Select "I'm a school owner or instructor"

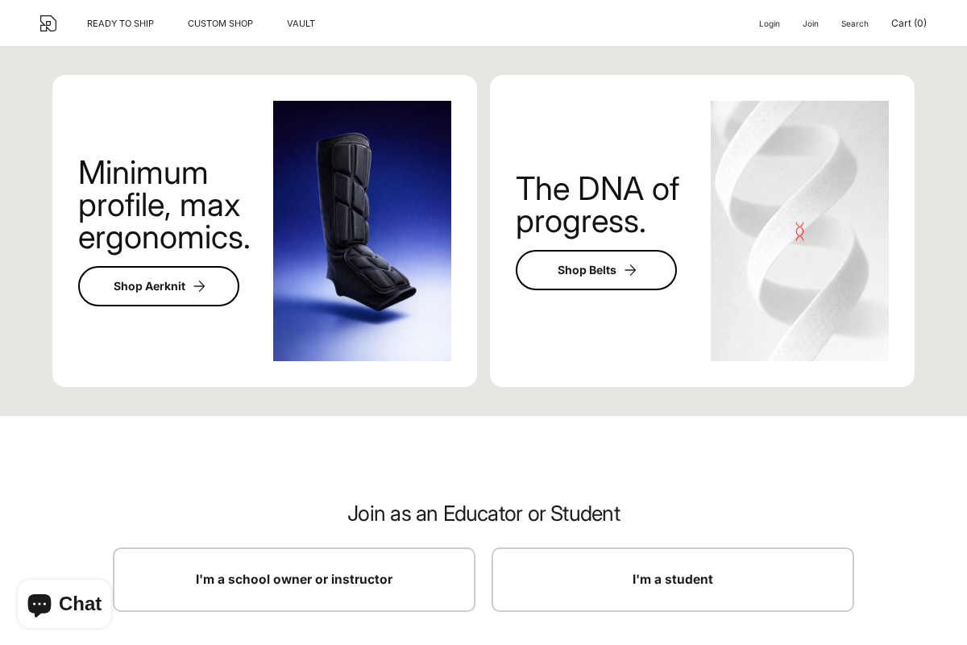(294, 580)
